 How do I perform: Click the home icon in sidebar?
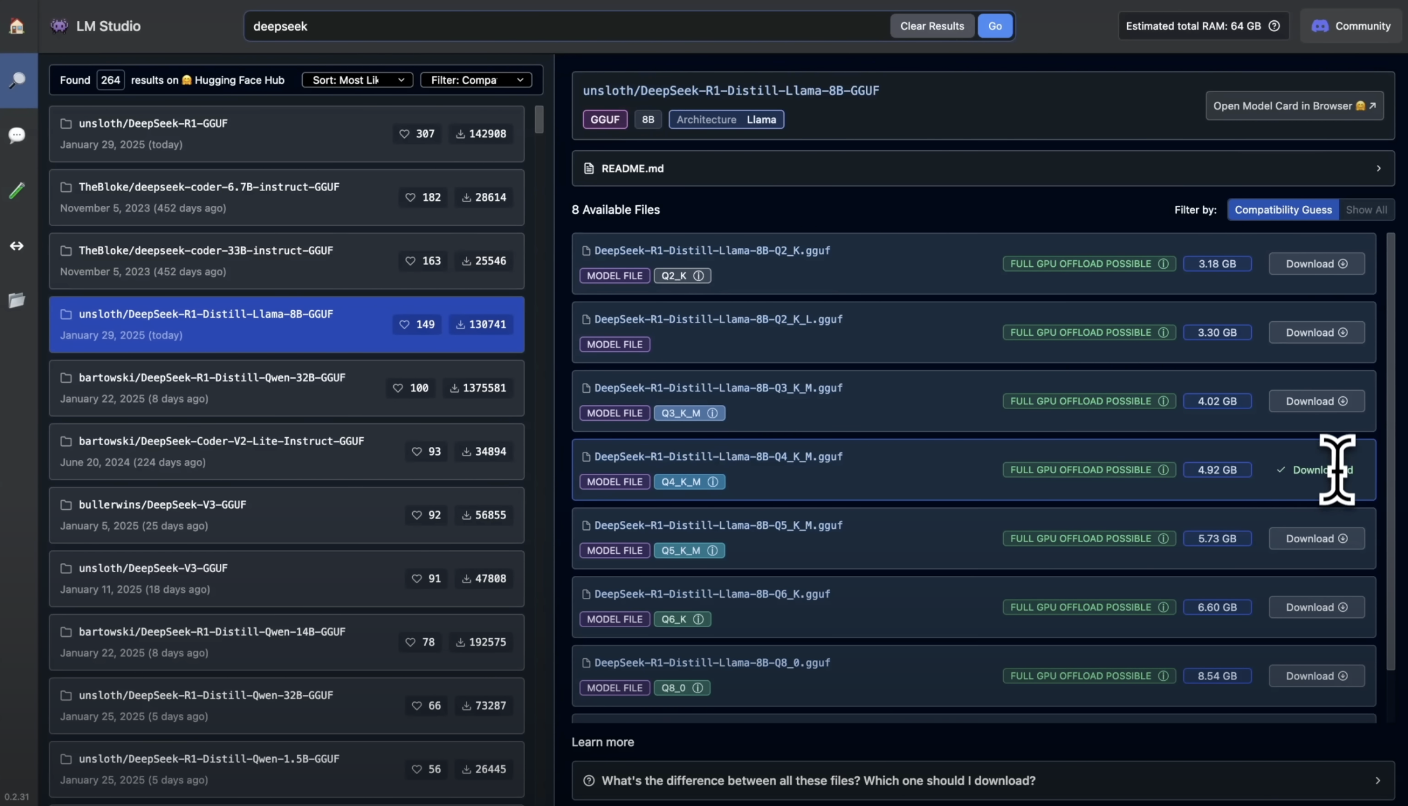16,26
